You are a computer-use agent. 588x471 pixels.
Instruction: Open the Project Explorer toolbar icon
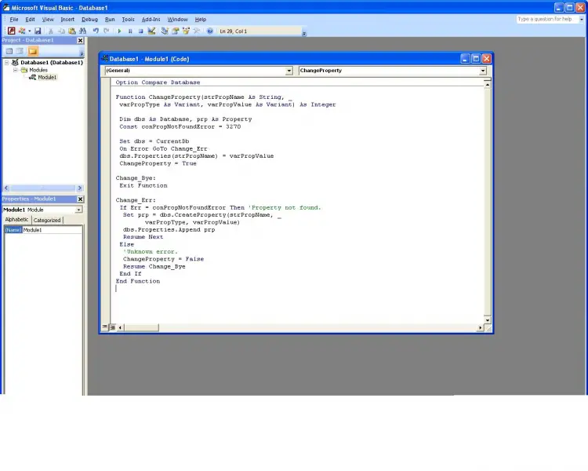165,31
